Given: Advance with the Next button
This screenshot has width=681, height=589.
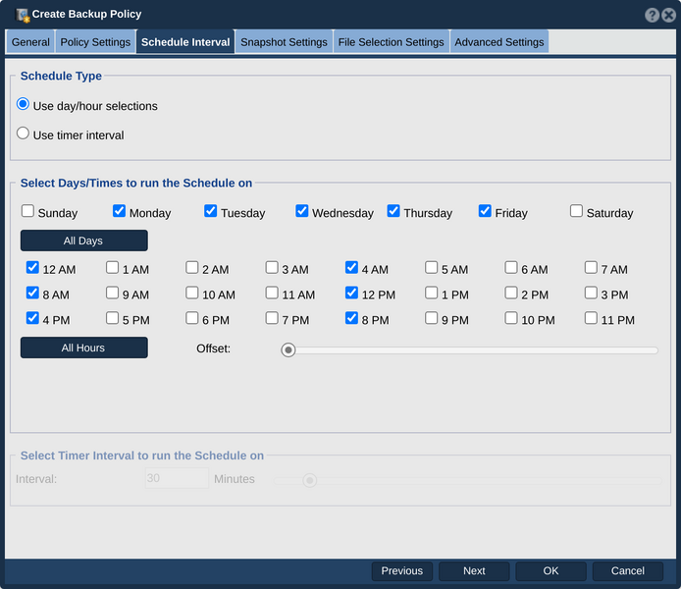Looking at the screenshot, I should point(474,570).
